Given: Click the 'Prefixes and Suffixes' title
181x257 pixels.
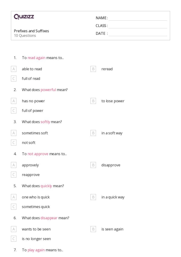Looking at the screenshot, I should (x=31, y=31).
